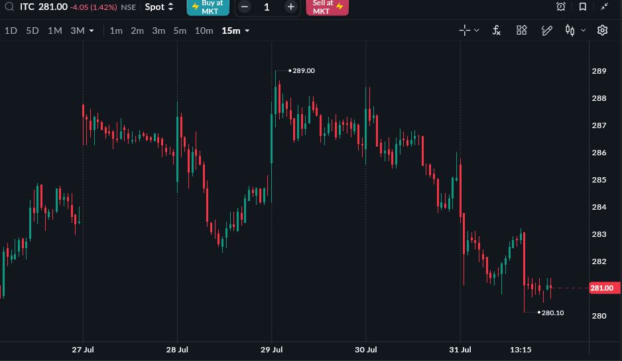Open the indicators fx icon
The width and height of the screenshot is (622, 361).
(496, 30)
